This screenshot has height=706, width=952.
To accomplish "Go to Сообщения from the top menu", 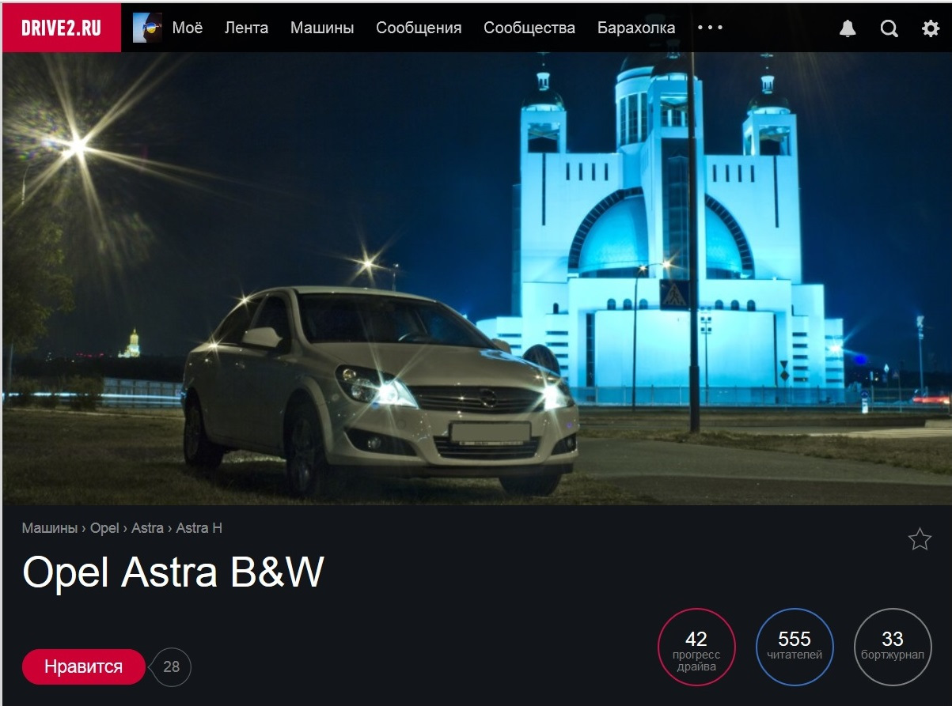I will pos(419,28).
